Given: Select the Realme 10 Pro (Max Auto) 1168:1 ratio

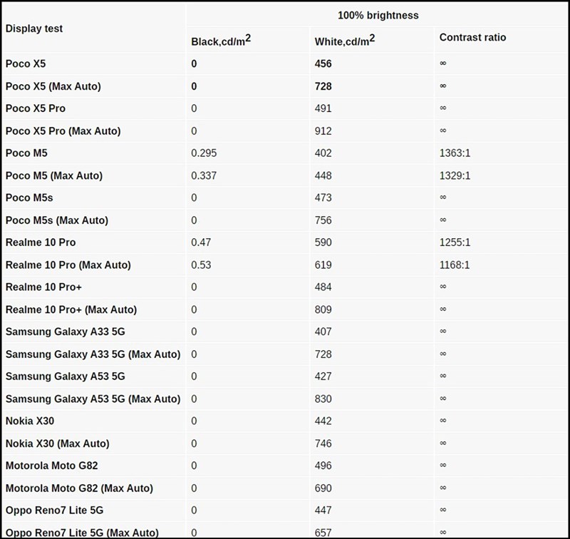Looking at the screenshot, I should pyautogui.click(x=455, y=265).
